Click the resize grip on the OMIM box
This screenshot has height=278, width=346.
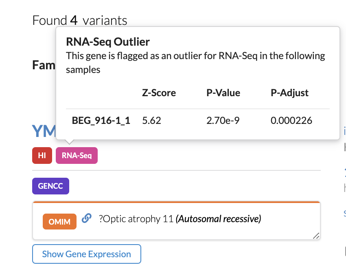(x=317, y=235)
